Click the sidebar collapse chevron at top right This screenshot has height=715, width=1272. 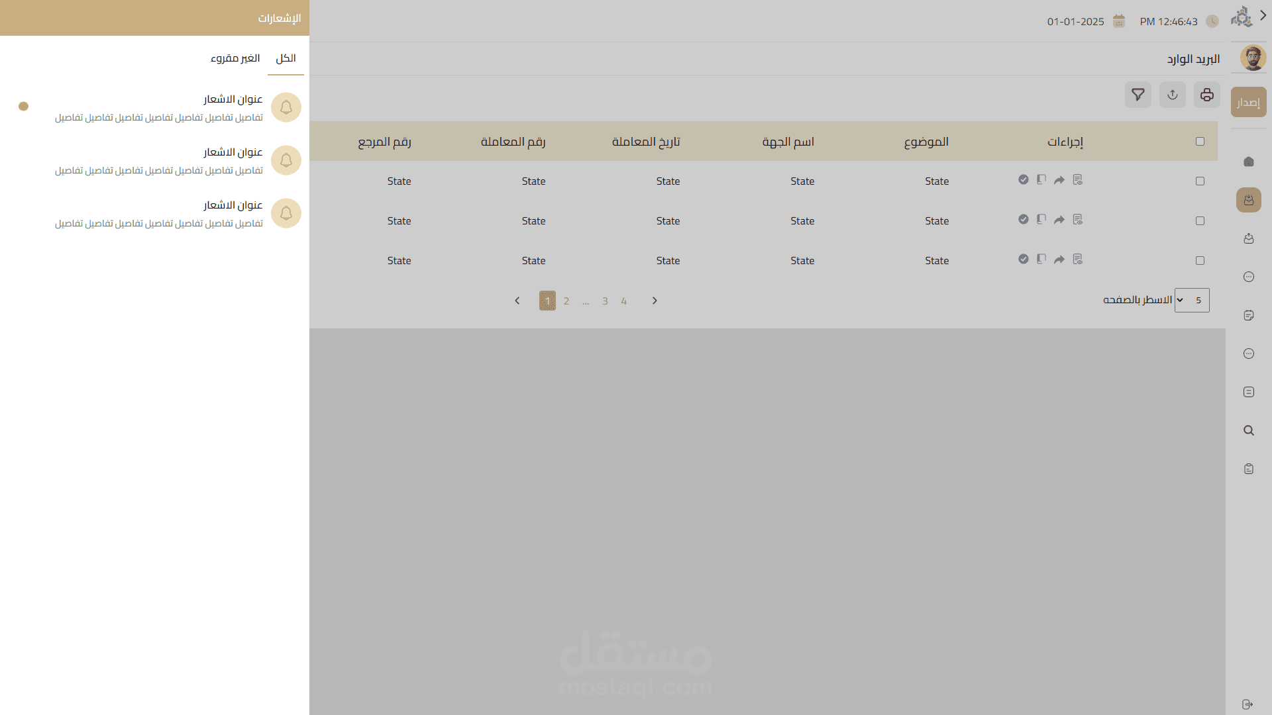point(1263,15)
